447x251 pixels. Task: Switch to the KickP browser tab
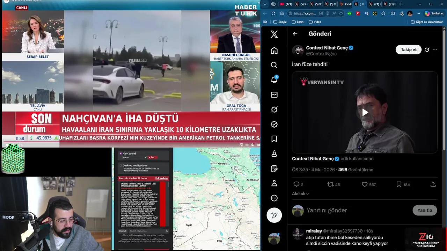[x=346, y=4]
